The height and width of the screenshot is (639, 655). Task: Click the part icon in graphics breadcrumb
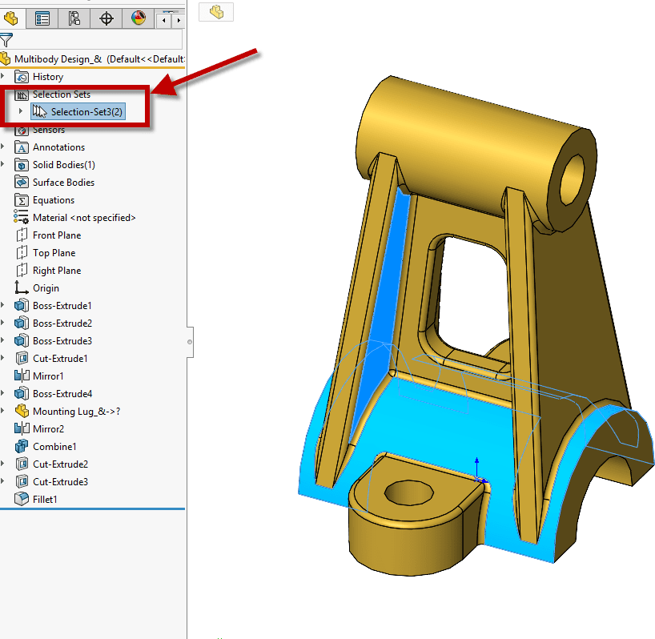pyautogui.click(x=216, y=12)
